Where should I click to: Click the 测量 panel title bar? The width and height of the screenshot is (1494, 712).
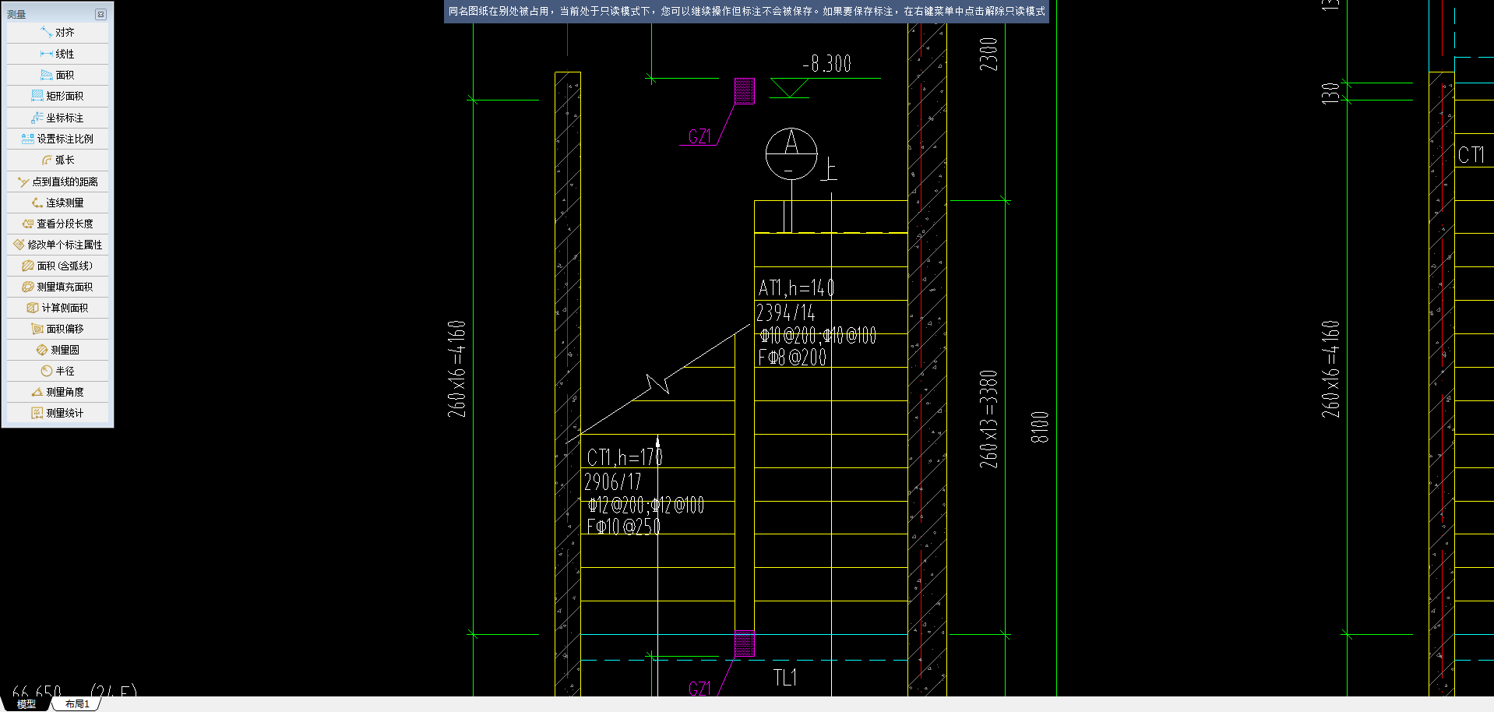click(x=51, y=14)
